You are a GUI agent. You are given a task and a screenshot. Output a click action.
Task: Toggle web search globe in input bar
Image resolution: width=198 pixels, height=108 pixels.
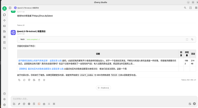[x=29, y=104]
